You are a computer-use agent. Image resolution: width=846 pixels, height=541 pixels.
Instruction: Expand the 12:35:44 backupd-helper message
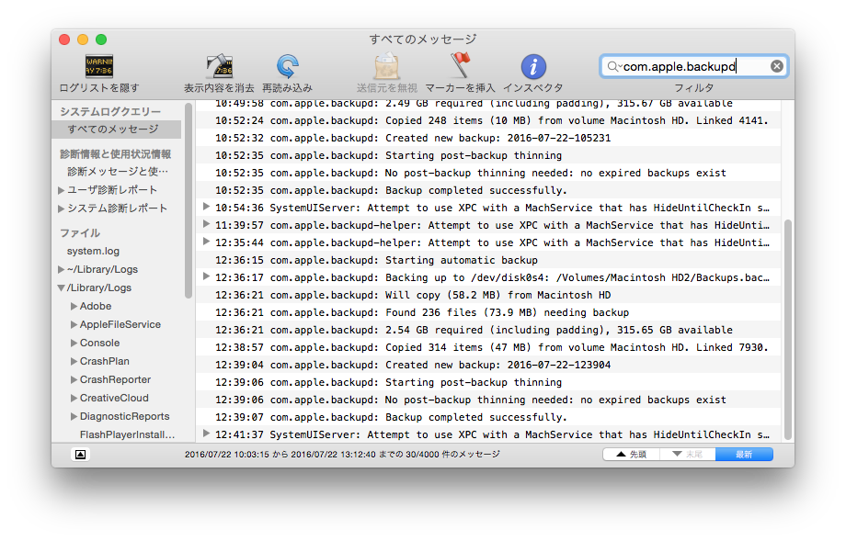pos(206,242)
